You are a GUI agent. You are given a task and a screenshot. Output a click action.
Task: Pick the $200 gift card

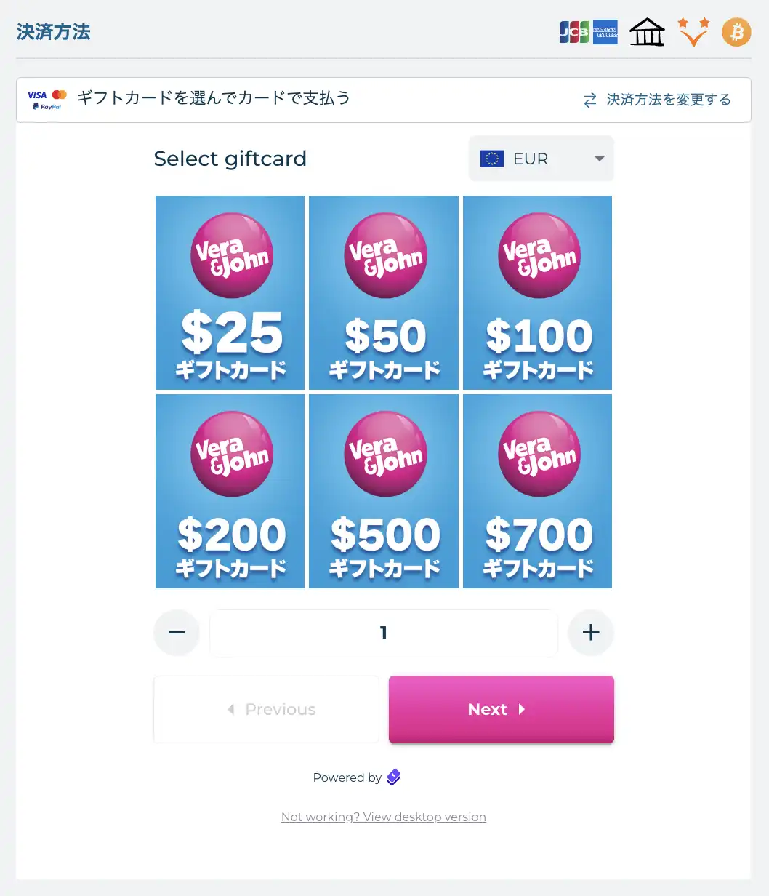coord(230,491)
